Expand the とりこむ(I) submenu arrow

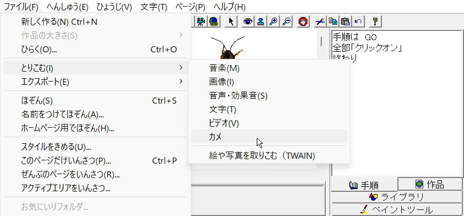coord(181,68)
